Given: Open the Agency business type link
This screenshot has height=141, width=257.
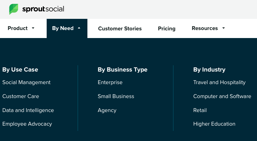Looking at the screenshot, I should [x=107, y=110].
